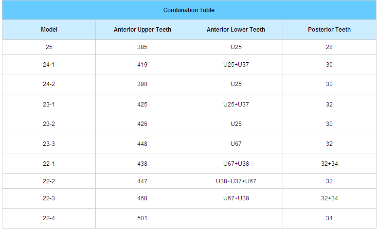
Task: Select upper teeth value 468
Action: 143,198
